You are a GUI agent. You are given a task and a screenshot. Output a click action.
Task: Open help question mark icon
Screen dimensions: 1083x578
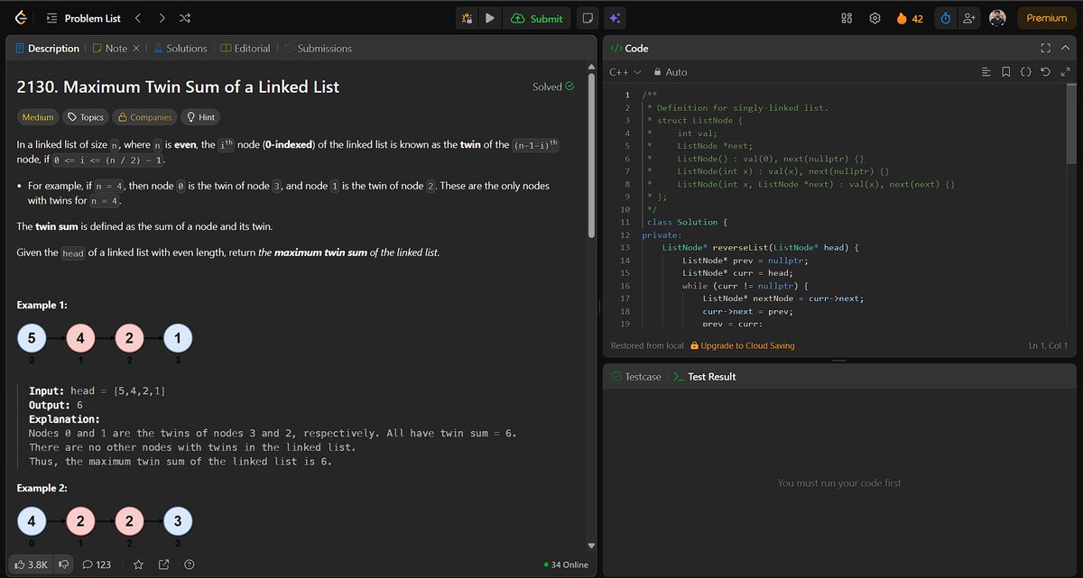189,564
